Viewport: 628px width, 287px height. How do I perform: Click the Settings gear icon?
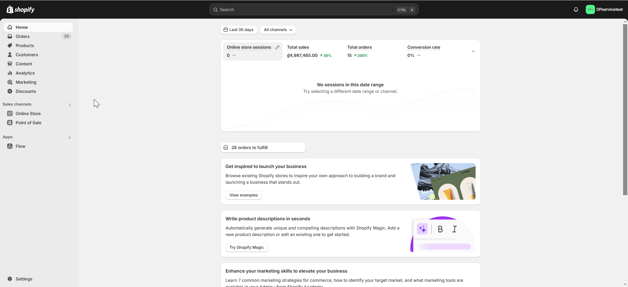click(10, 279)
